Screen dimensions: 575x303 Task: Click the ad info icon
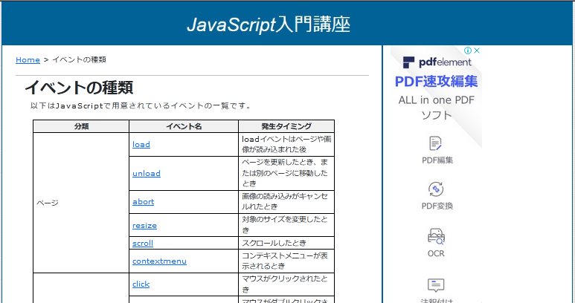[468, 50]
